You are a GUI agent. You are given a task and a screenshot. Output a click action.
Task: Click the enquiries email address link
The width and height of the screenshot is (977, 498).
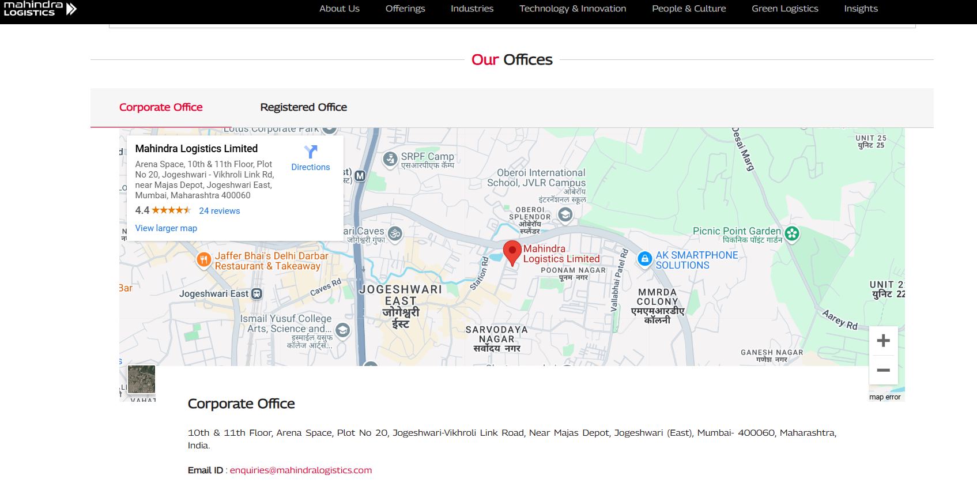pos(300,470)
